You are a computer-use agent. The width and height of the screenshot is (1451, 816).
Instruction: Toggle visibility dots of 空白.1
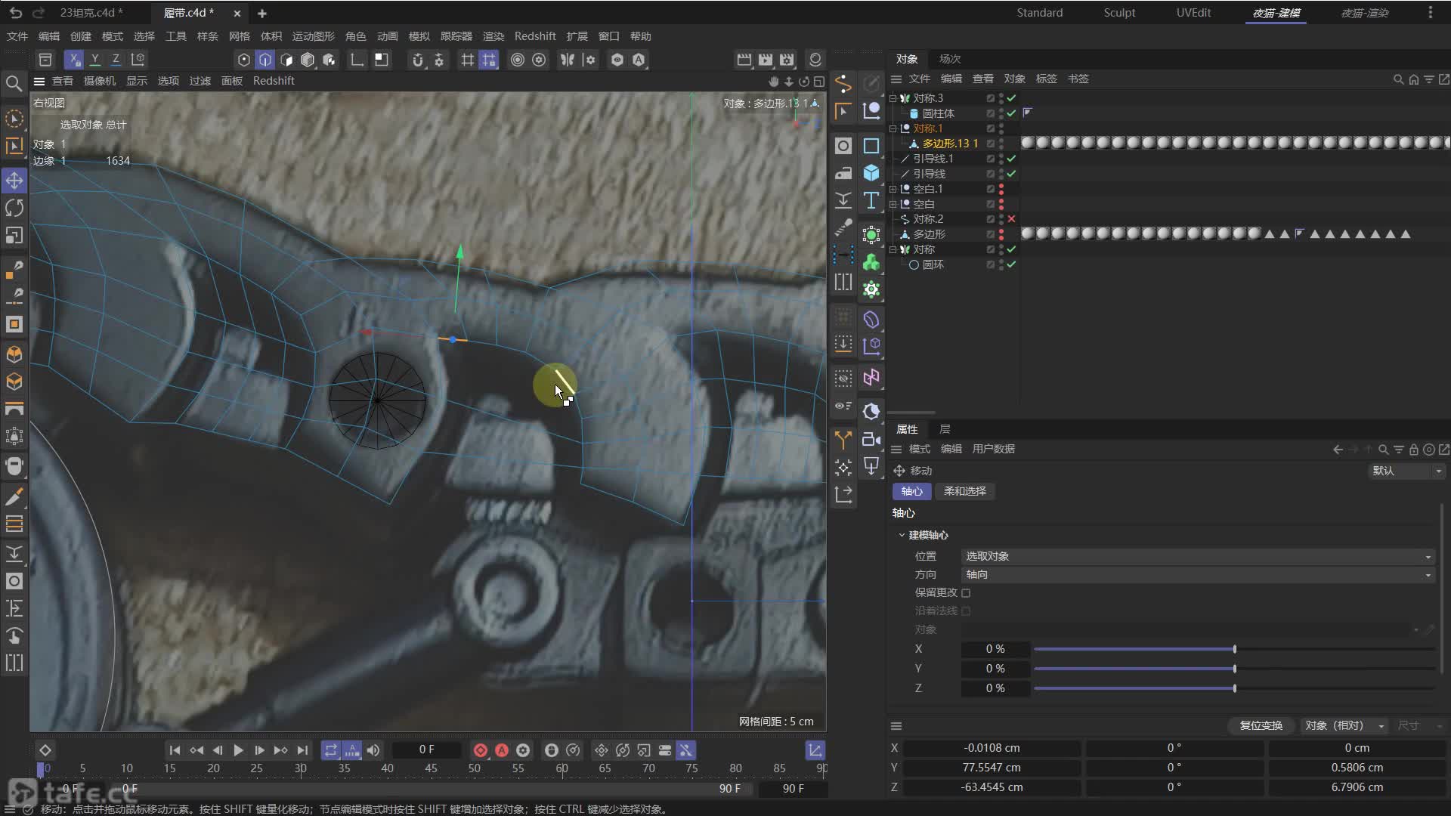pyautogui.click(x=1001, y=189)
